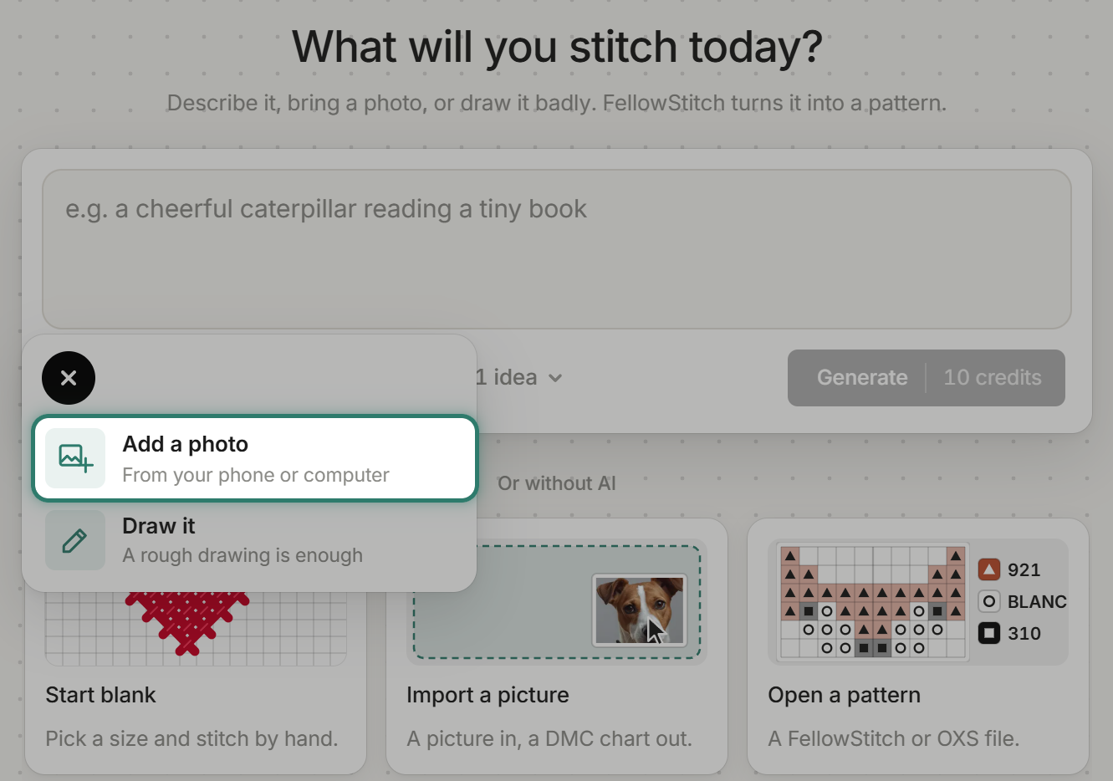Click the pattern chart grid preview

[x=873, y=601]
